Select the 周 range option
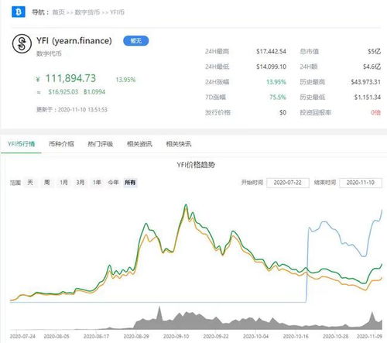Viewport: 387px width, 343px height. (46, 183)
